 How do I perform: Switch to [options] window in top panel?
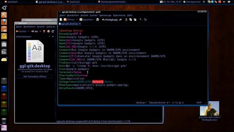[x=73, y=2]
